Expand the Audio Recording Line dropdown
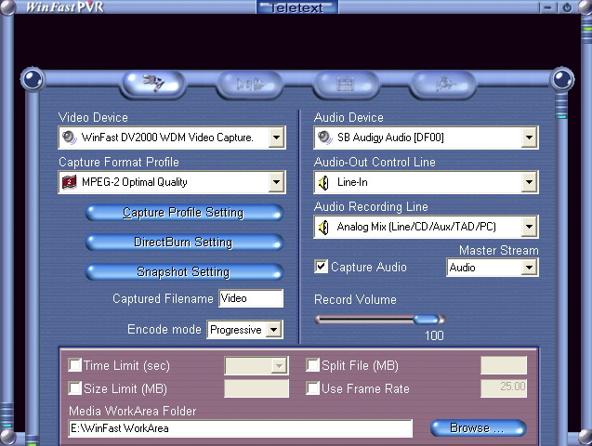Viewport: 592px width, 446px height. coord(529,227)
